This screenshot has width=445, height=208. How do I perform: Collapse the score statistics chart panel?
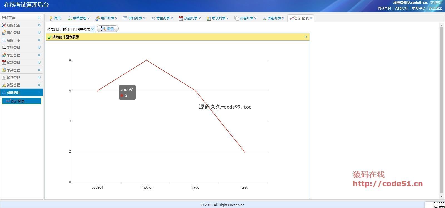coord(306,37)
